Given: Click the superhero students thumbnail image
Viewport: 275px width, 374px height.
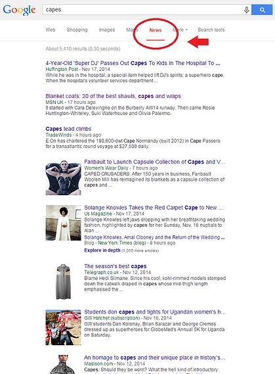Looking at the screenshot, I should tap(63, 327).
